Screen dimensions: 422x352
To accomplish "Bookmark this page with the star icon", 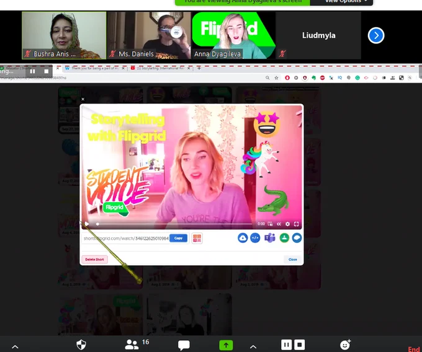I will [x=276, y=77].
